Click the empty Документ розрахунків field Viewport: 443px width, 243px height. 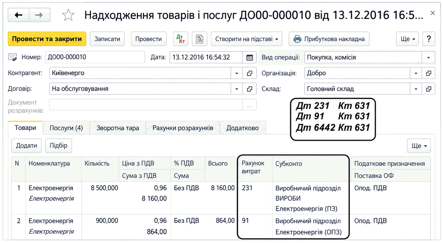[x=146, y=105]
